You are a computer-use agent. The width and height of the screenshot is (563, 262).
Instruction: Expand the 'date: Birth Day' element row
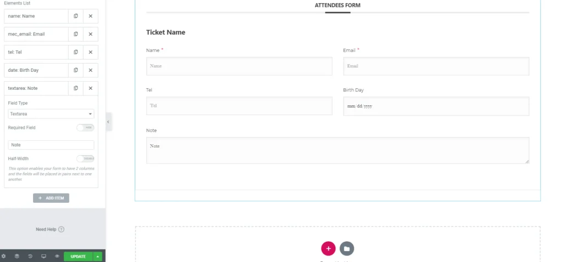[x=36, y=70]
